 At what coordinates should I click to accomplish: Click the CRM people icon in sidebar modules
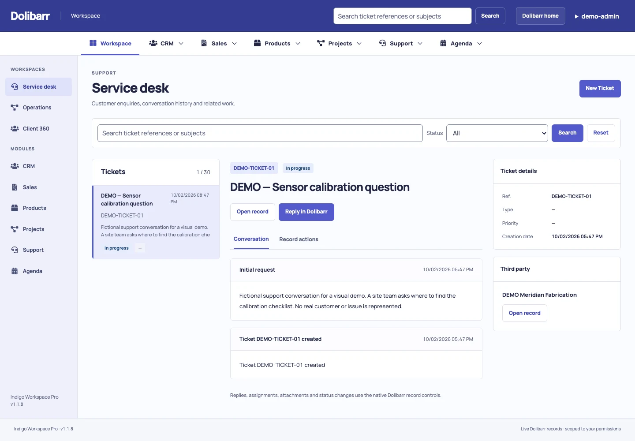point(15,166)
